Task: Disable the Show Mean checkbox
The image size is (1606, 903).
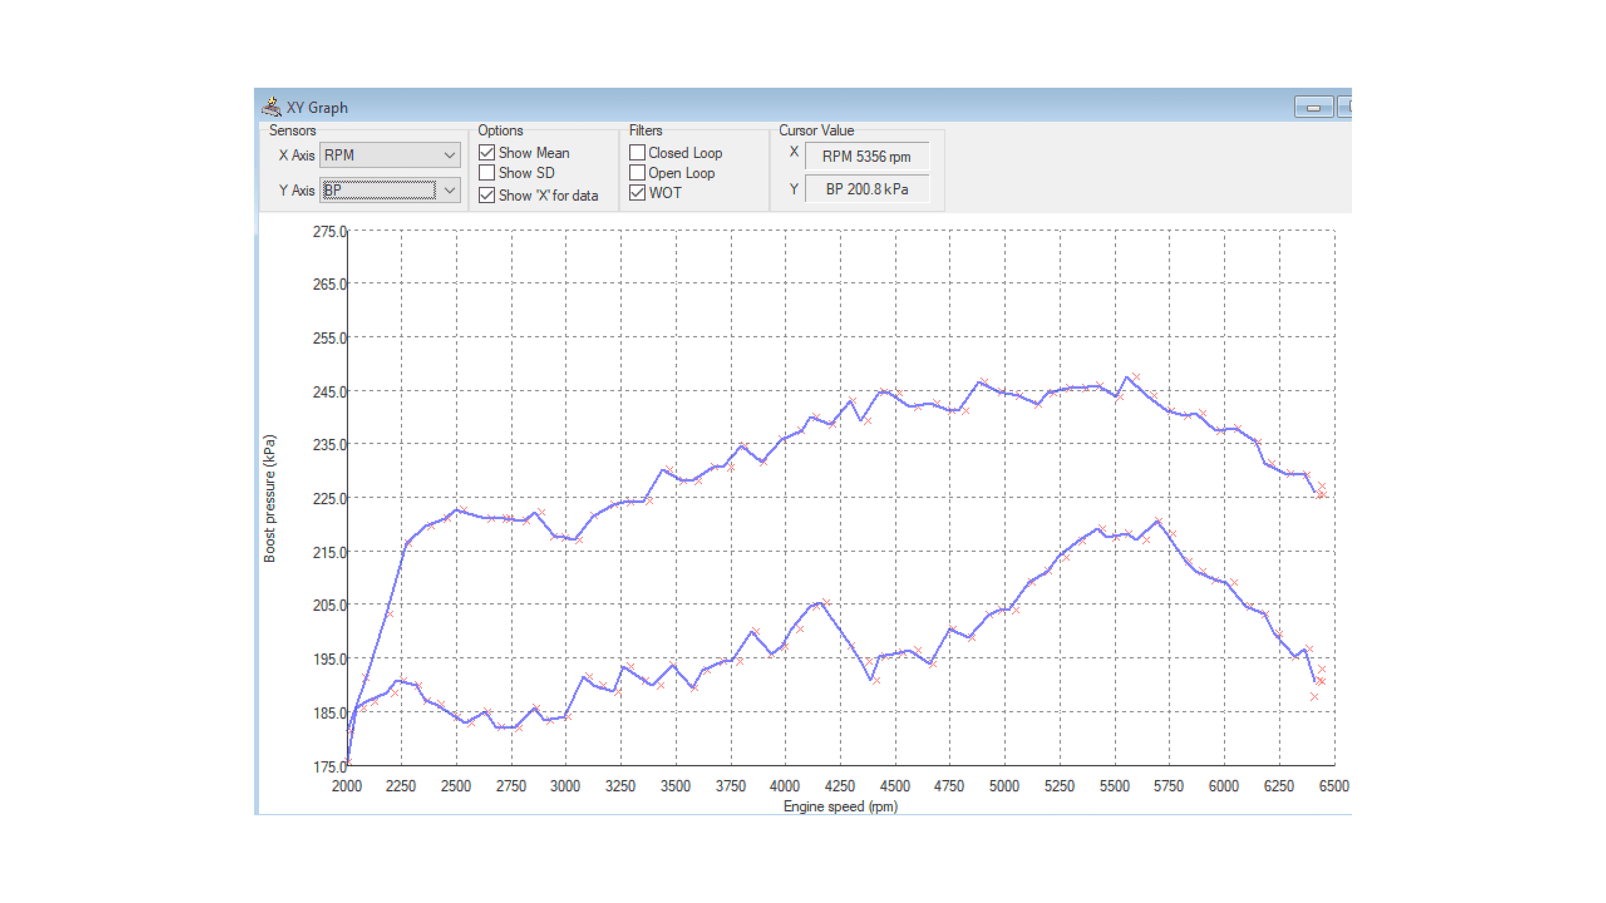Action: pyautogui.click(x=487, y=153)
